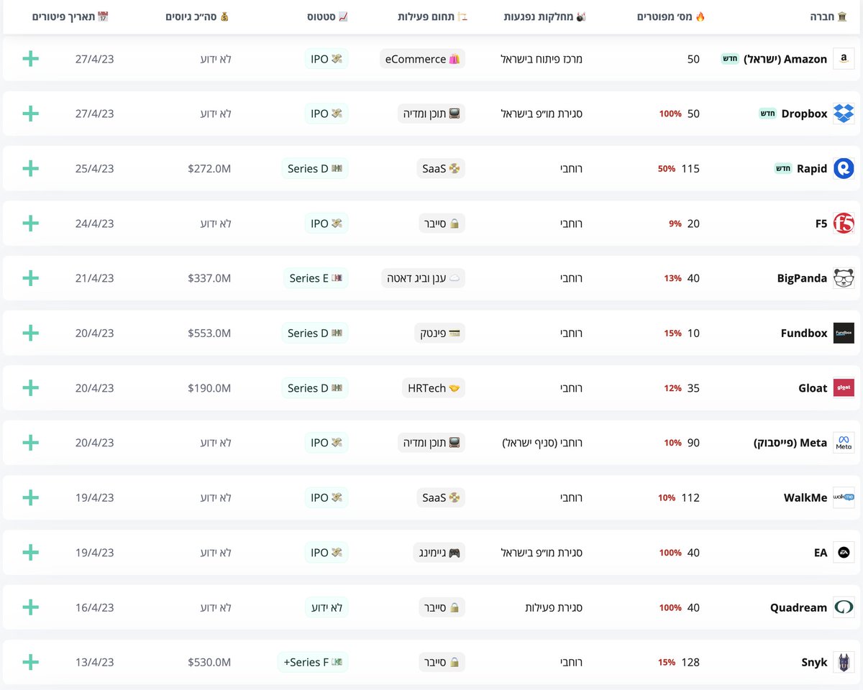Image resolution: width=863 pixels, height=690 pixels.
Task: Click the $553.0M funding value
Action: coord(209,333)
